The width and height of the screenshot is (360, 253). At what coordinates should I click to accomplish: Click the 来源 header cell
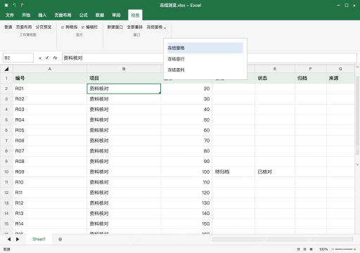pos(340,78)
